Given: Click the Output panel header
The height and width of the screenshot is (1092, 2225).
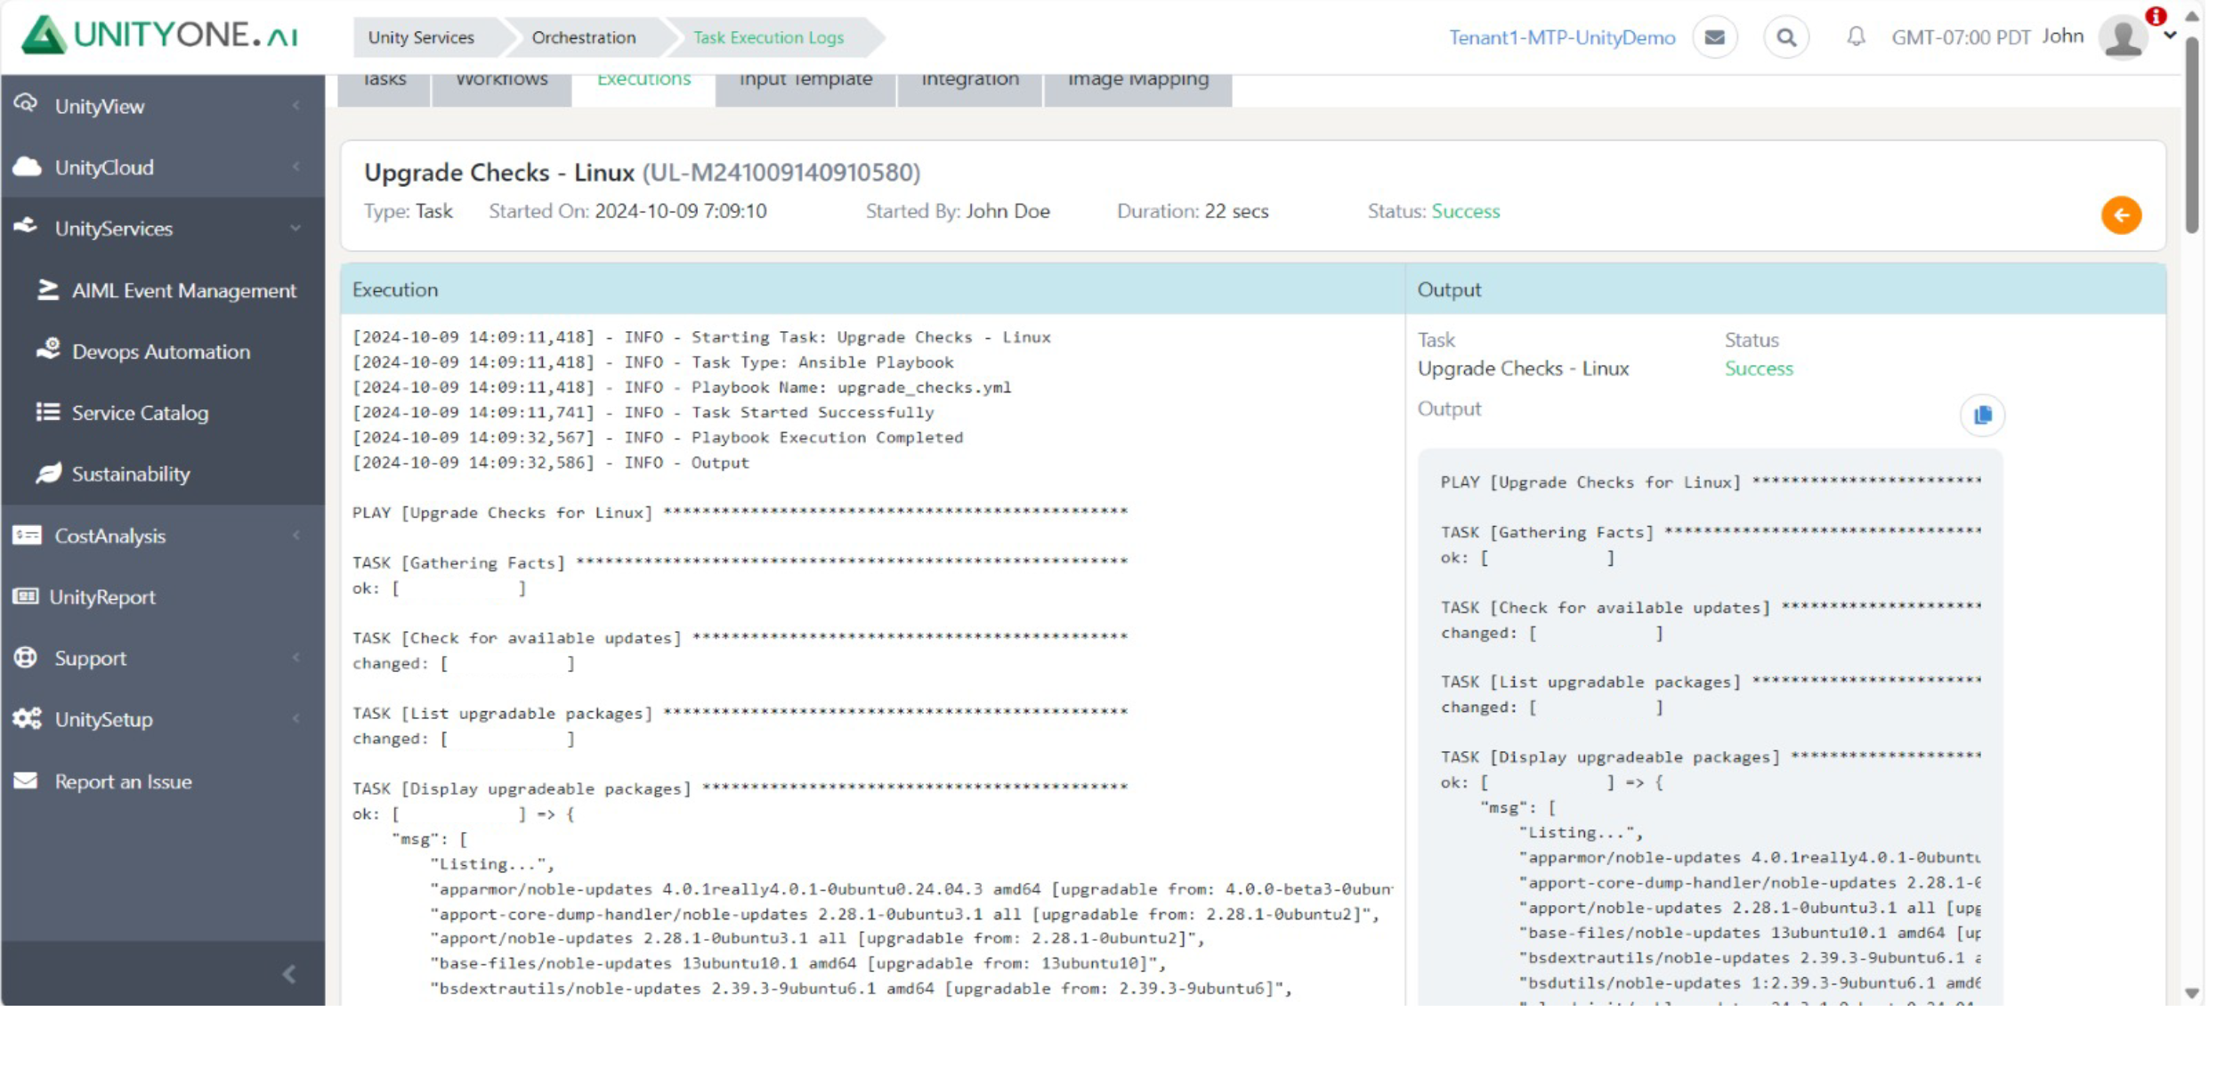Looking at the screenshot, I should pos(1785,289).
